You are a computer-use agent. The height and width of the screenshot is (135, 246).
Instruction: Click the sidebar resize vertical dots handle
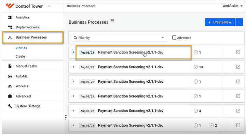(x=66, y=117)
